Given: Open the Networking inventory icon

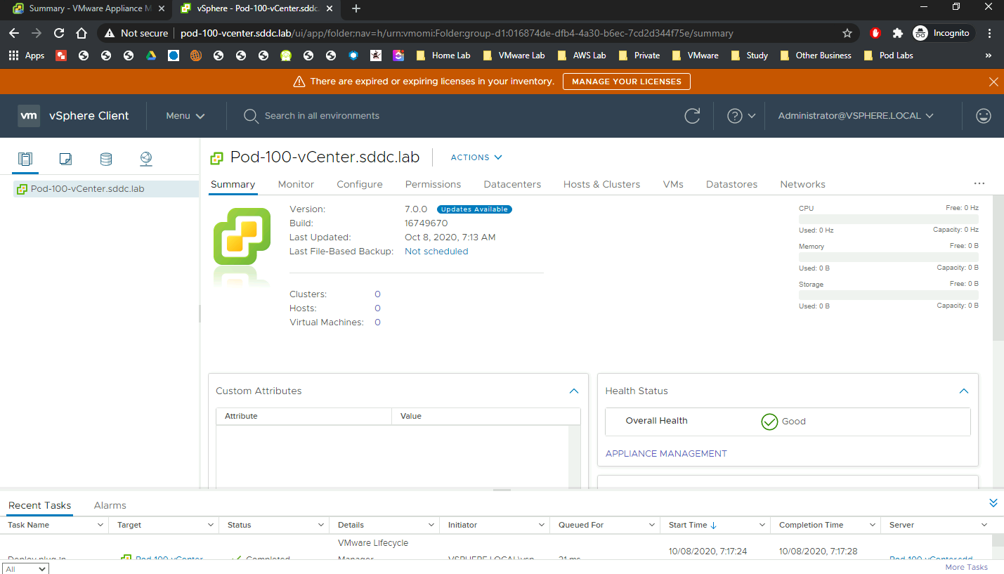Looking at the screenshot, I should coord(146,159).
